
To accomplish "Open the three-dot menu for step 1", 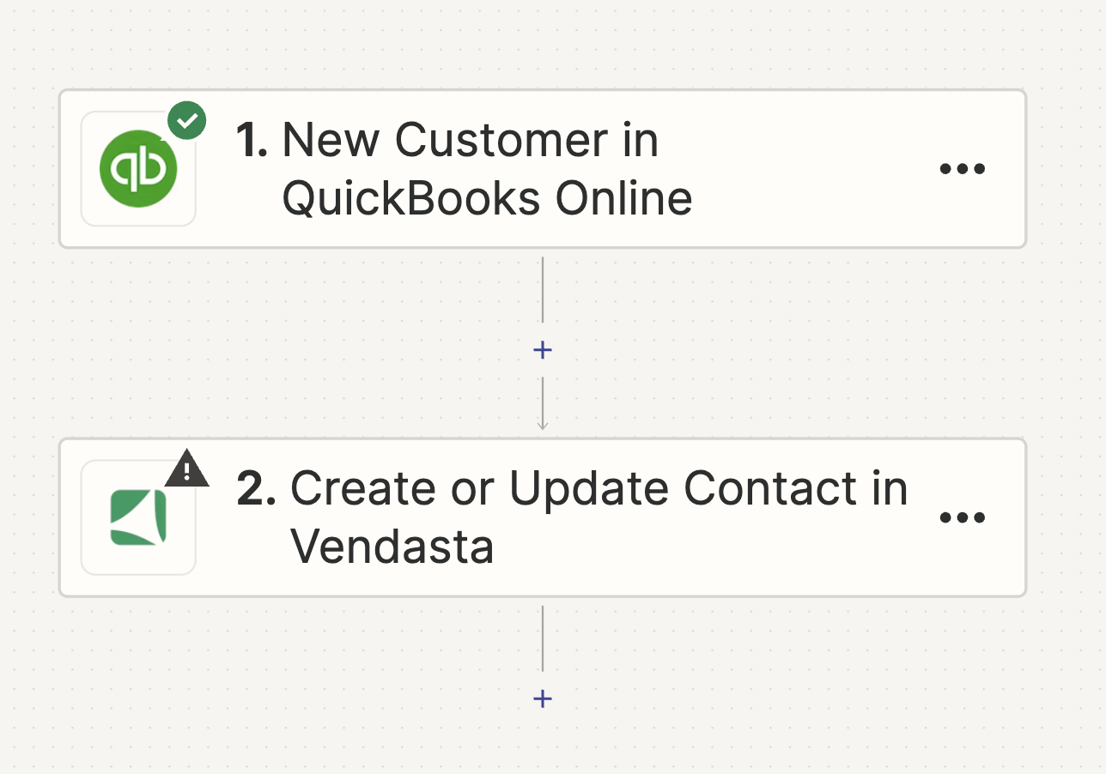I will pyautogui.click(x=963, y=169).
